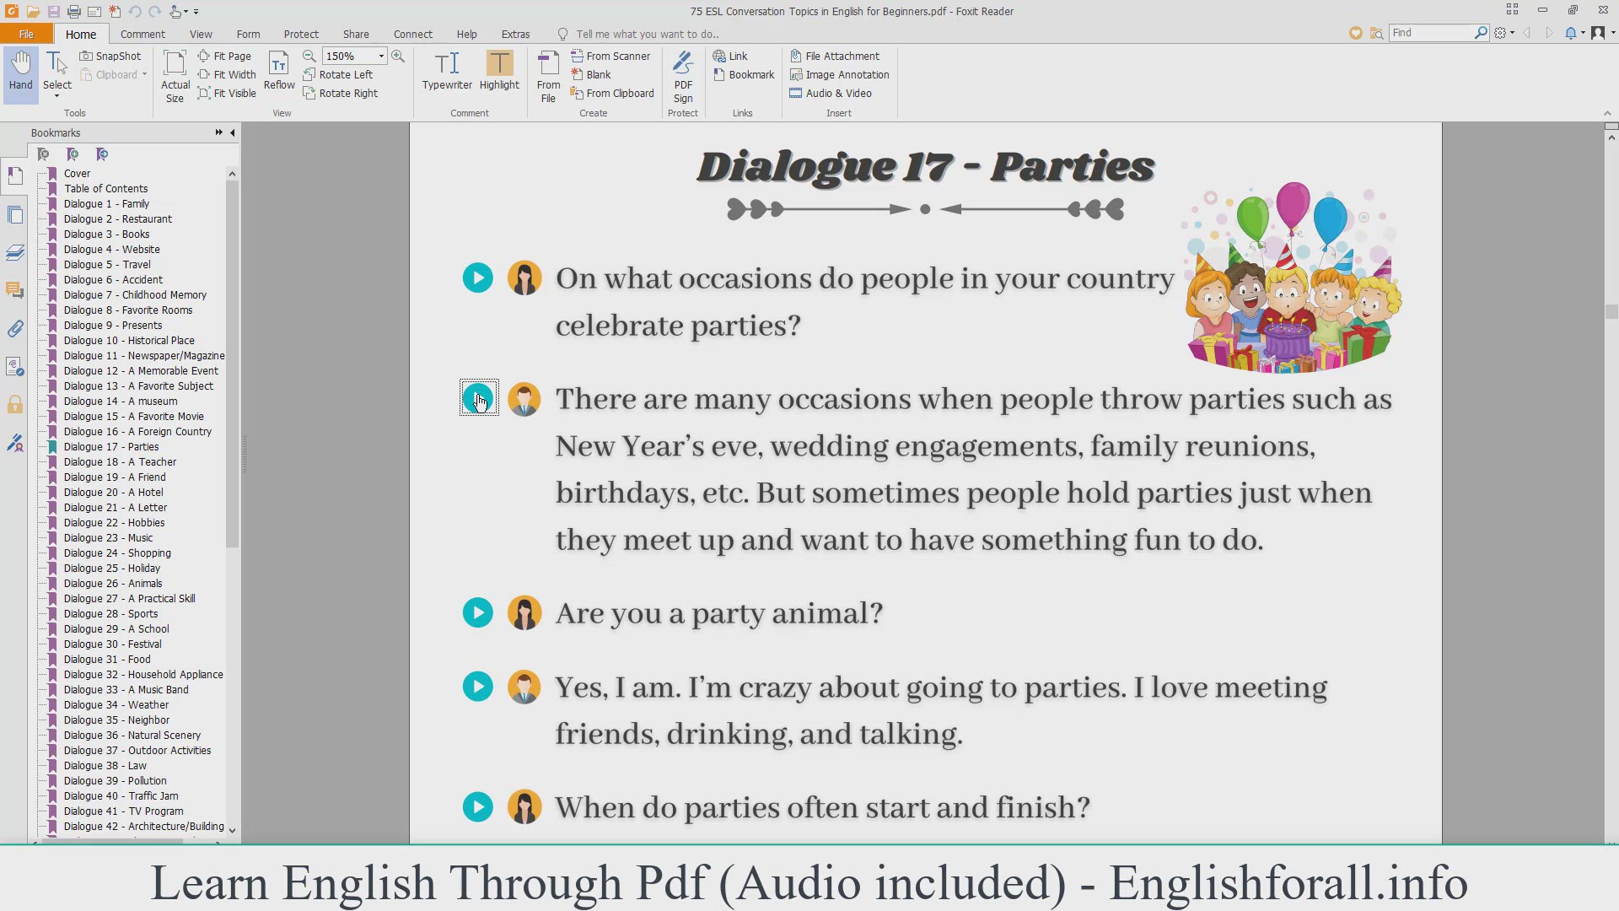Play the 'Are you a party animal?' audio
Viewport: 1619px width, 911px height.
click(478, 613)
